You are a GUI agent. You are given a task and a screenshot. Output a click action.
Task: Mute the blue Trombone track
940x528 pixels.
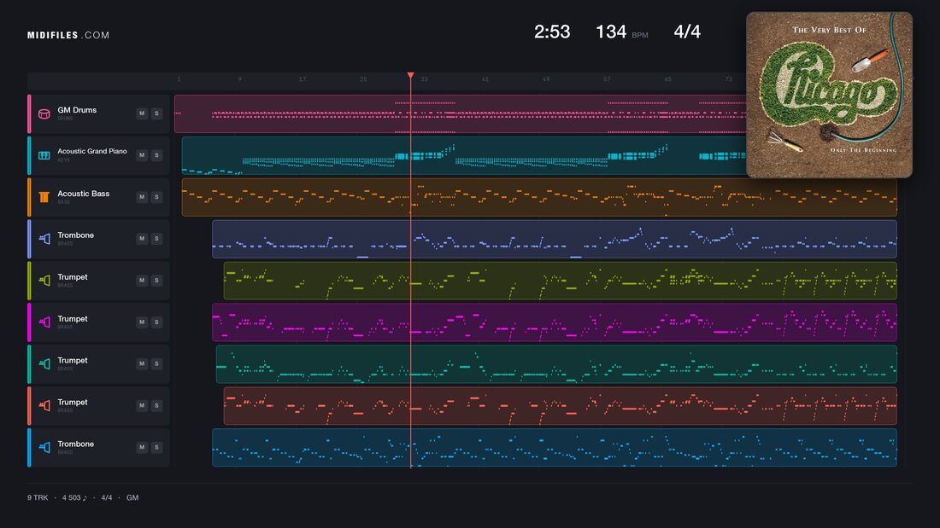coord(142,447)
